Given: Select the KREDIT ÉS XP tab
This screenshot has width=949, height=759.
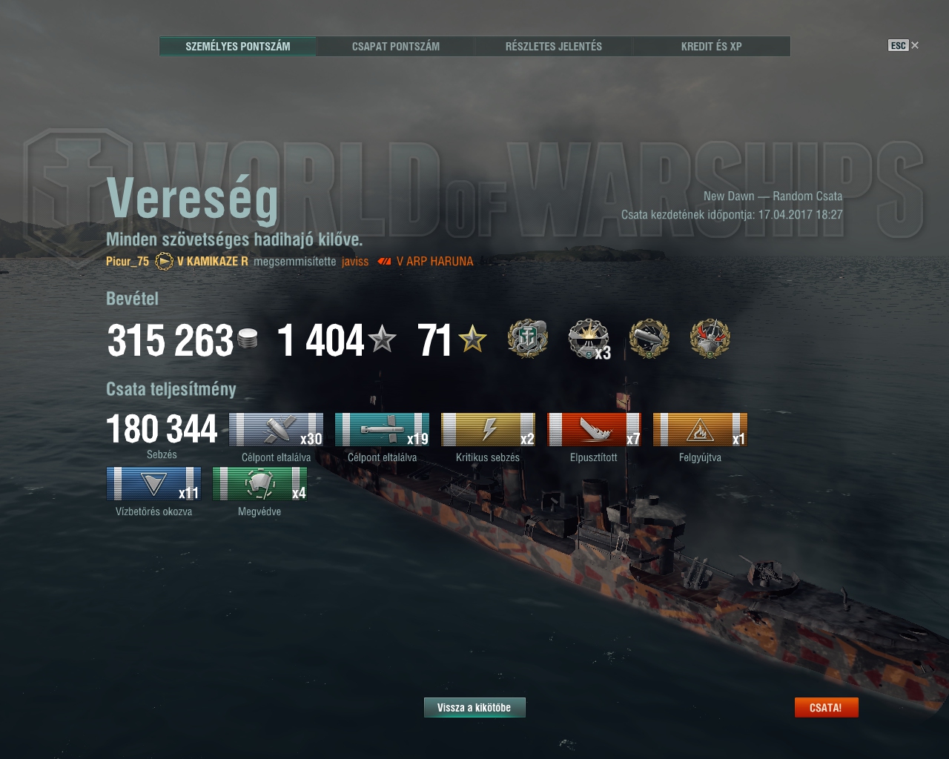Looking at the screenshot, I should [711, 46].
